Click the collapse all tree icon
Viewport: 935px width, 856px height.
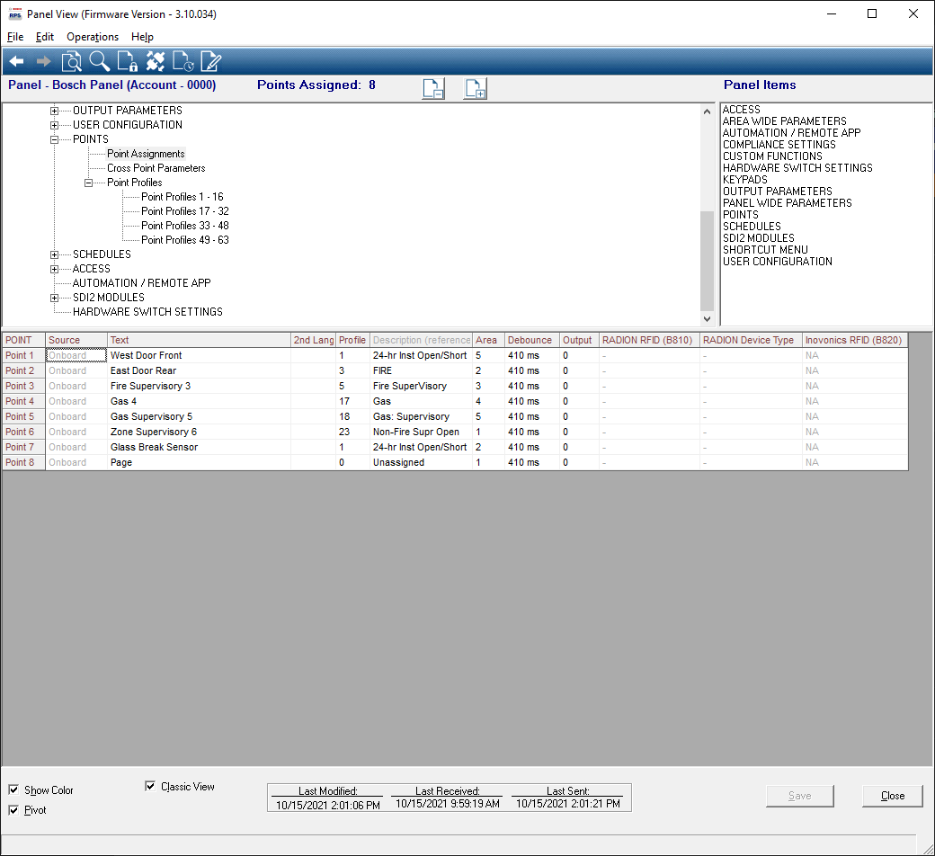[433, 89]
